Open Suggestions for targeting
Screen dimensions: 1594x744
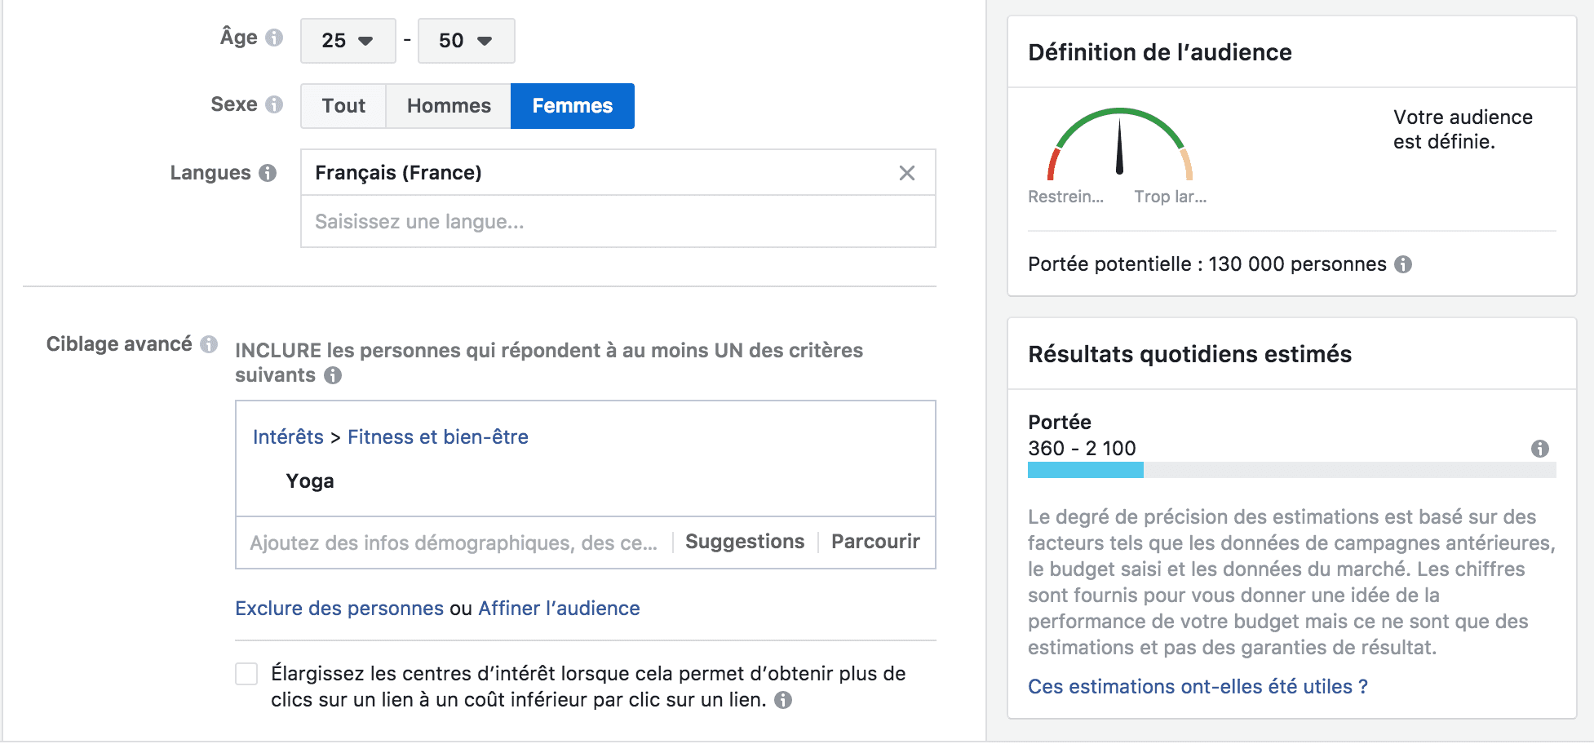point(744,542)
